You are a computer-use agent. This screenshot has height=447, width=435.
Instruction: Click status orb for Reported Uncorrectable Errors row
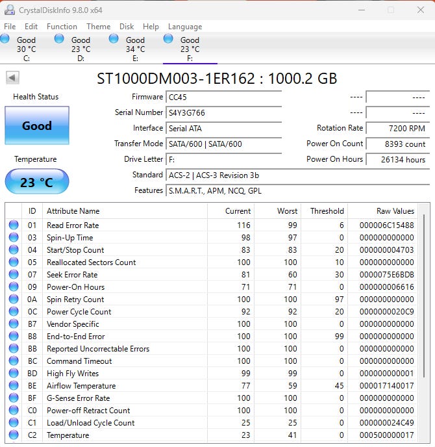tap(14, 348)
